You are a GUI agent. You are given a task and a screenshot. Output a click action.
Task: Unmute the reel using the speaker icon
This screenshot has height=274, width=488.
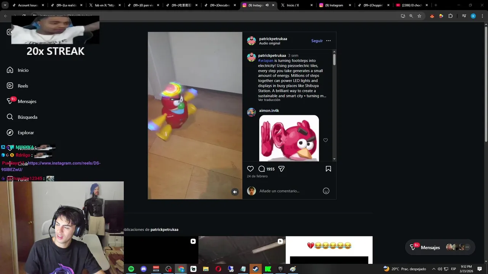235,192
